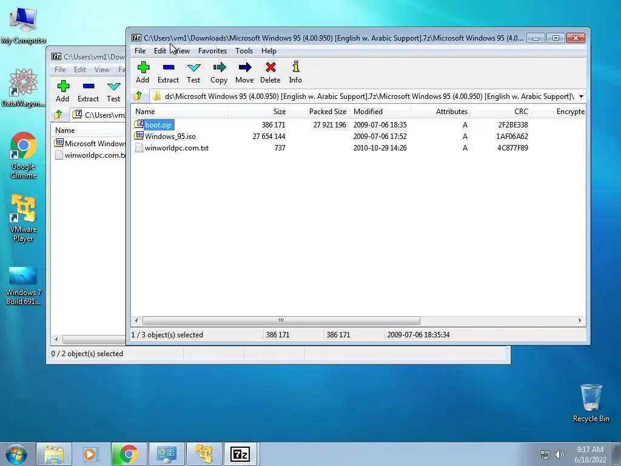
Task: Switch to 7-Zip in taskbar
Action: coord(240,454)
